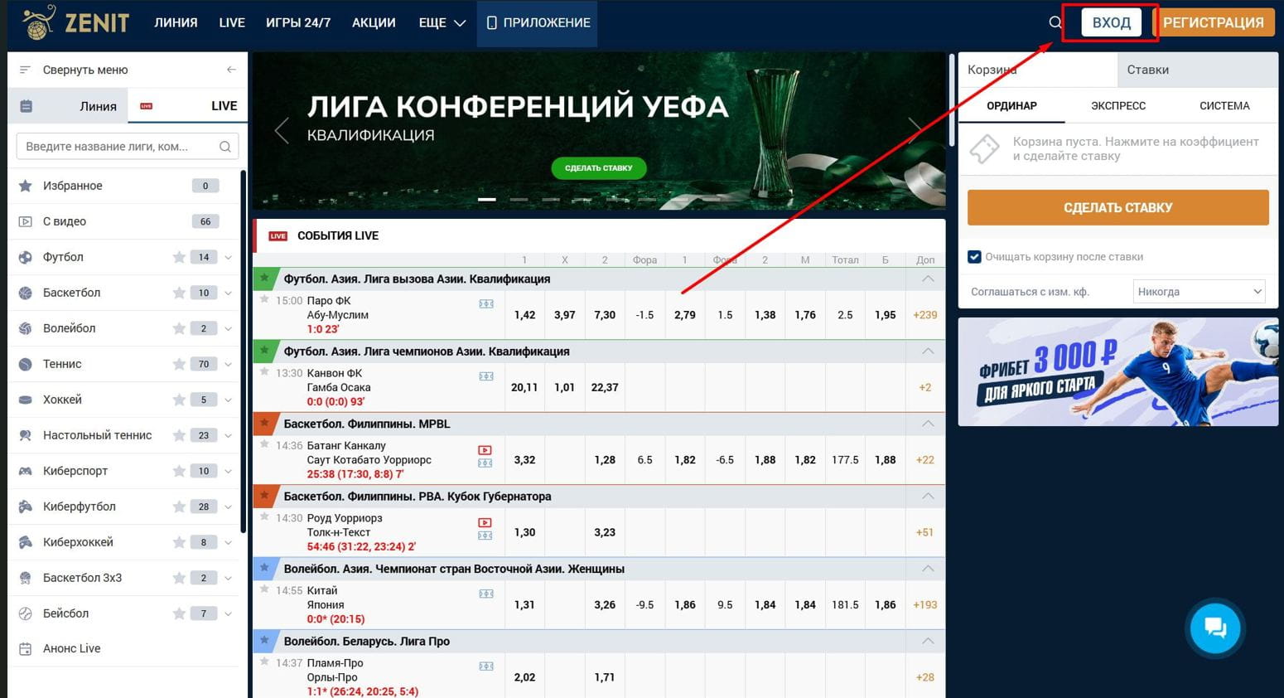Open ИГРЫ 24/7 in top navigation

[298, 22]
